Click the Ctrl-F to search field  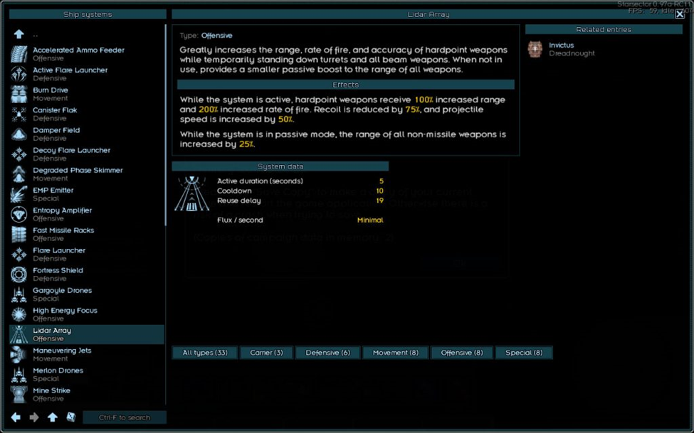click(125, 417)
